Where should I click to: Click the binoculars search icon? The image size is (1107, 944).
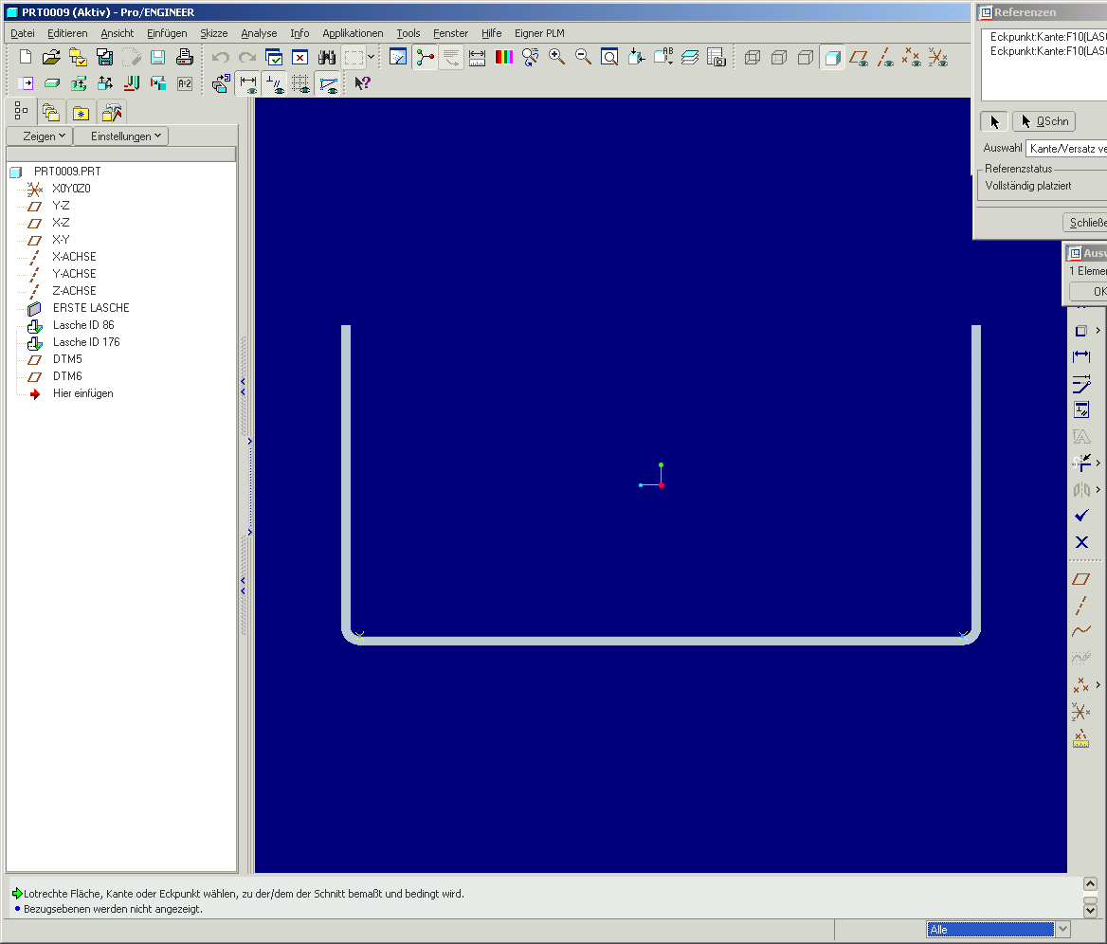coord(327,57)
